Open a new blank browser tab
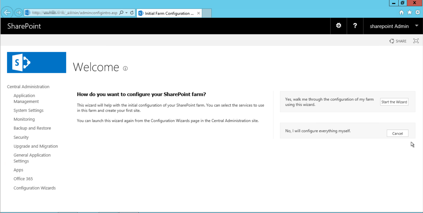This screenshot has height=213, width=423. click(x=207, y=13)
